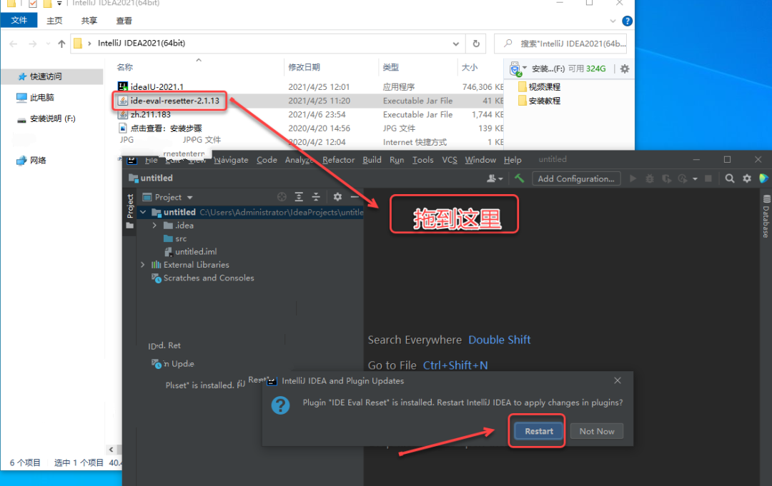The image size is (772, 486).
Task: Sort files by 修改日期 column
Action: pos(304,67)
